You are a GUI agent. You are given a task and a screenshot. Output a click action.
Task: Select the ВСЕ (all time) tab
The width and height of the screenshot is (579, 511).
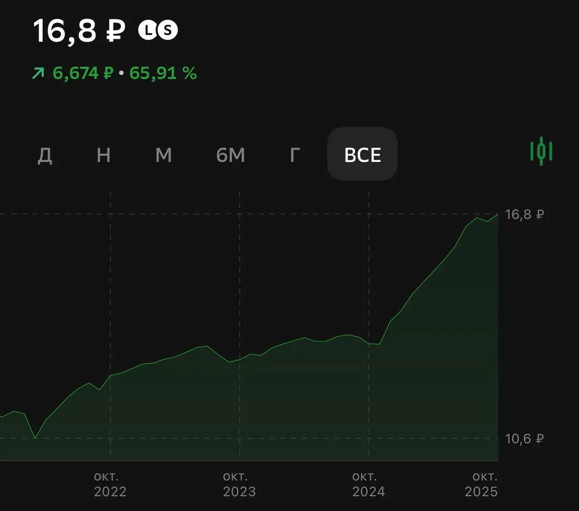362,155
